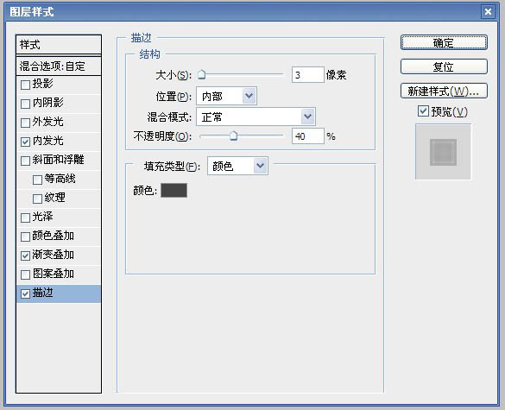This screenshot has height=410, width=505.
Task: Open the 光泽 settings entry
Action: [42, 217]
